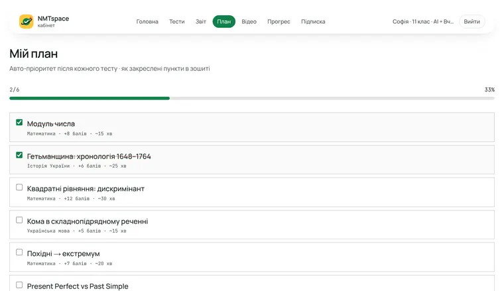This screenshot has height=291, width=504.
Task: Click the green plan progress bar
Action: pos(252,98)
